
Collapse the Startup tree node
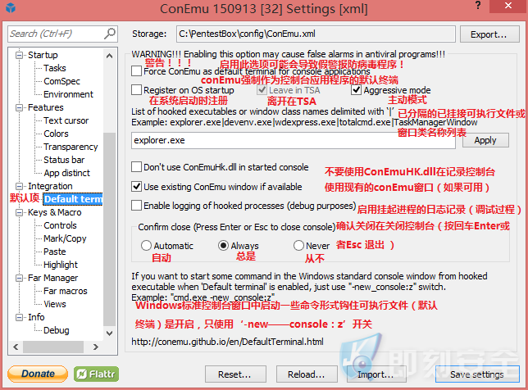pyautogui.click(x=20, y=55)
